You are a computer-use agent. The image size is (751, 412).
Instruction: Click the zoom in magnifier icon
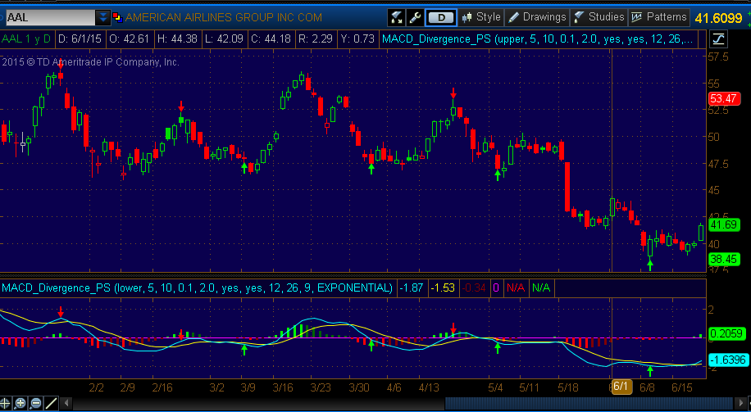pos(20,403)
